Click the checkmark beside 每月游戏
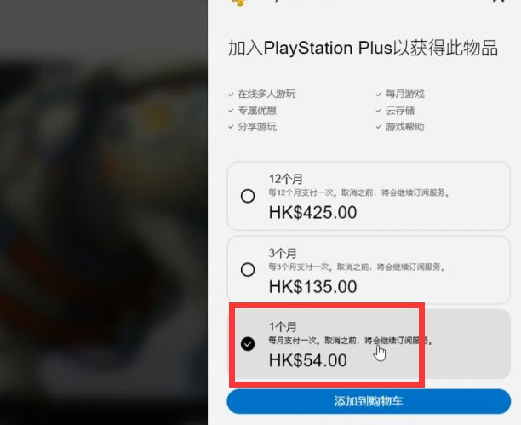This screenshot has width=521, height=425. click(379, 95)
